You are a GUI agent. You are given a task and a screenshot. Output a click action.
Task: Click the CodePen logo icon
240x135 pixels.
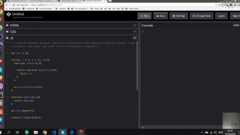(x=9, y=14)
